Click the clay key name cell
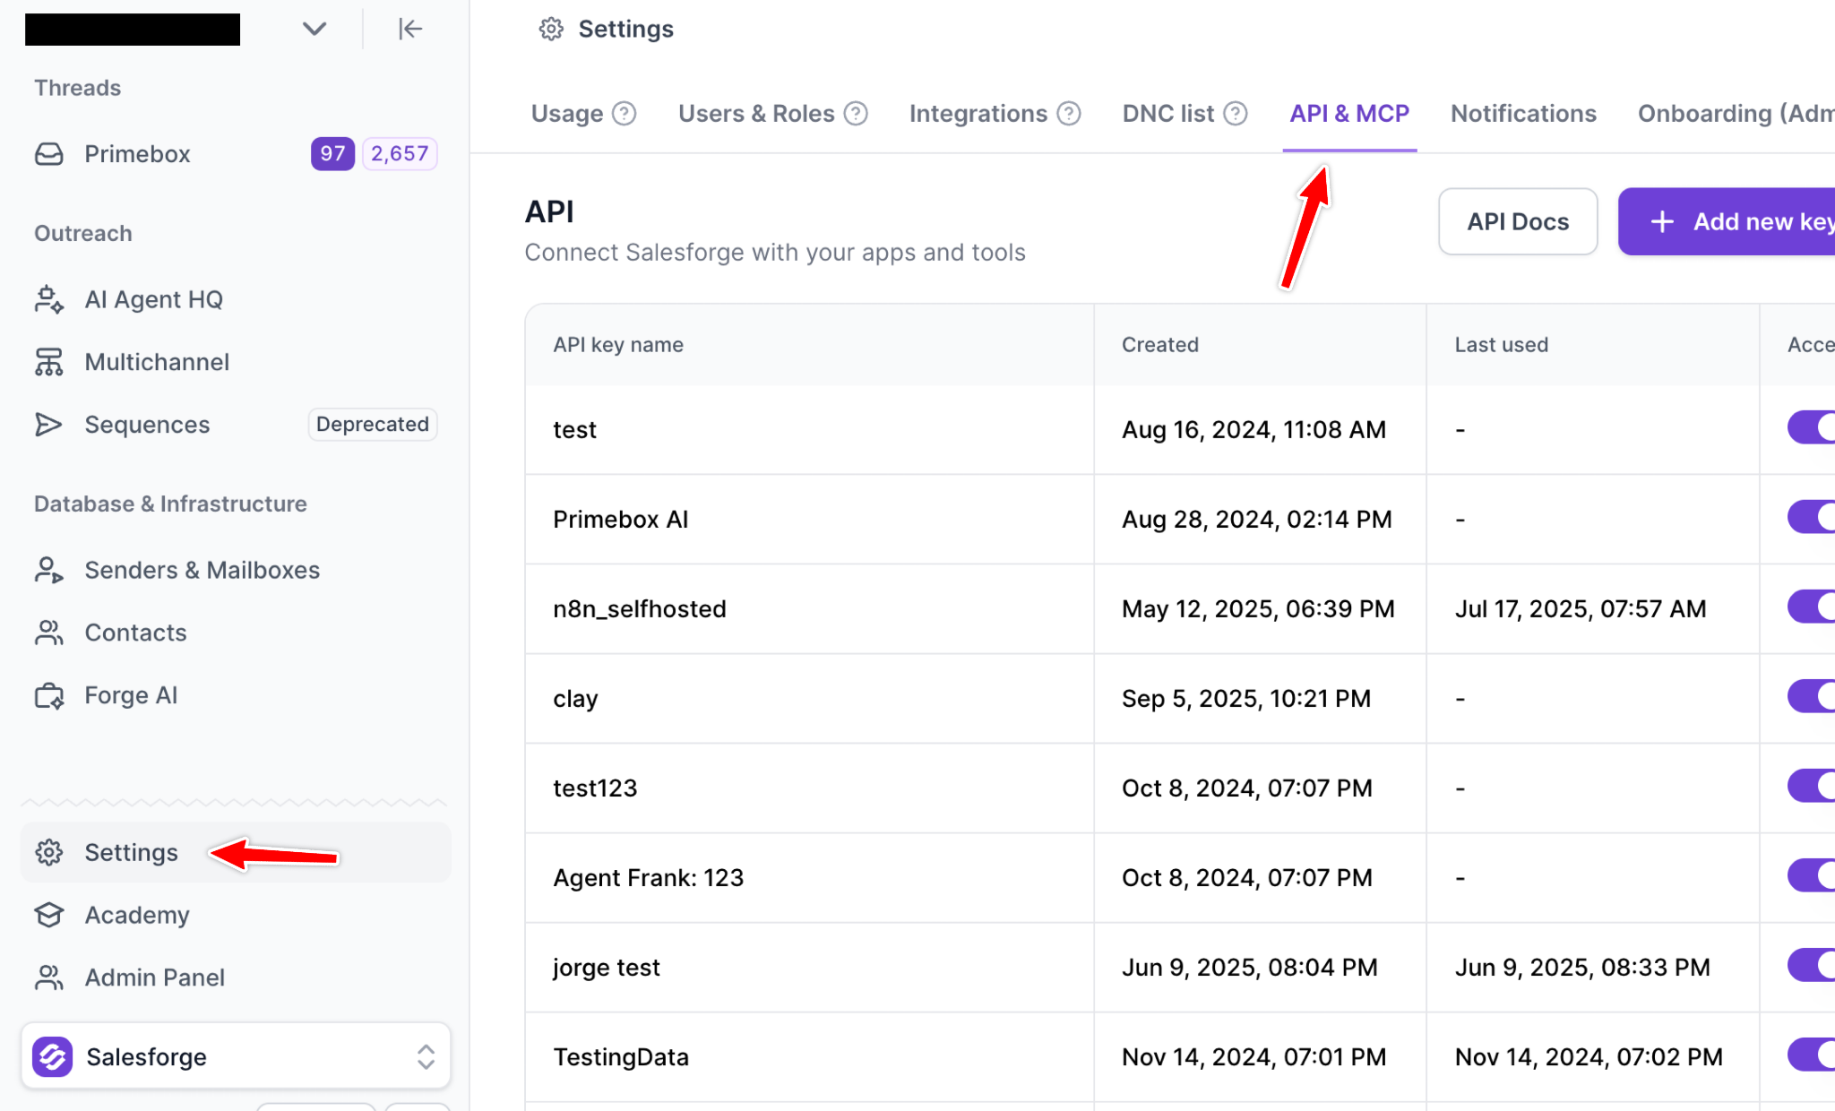 809,698
